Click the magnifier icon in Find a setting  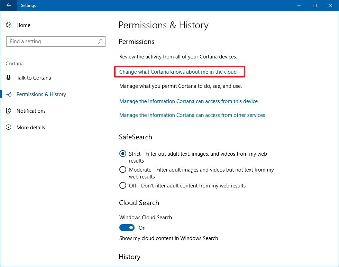101,42
